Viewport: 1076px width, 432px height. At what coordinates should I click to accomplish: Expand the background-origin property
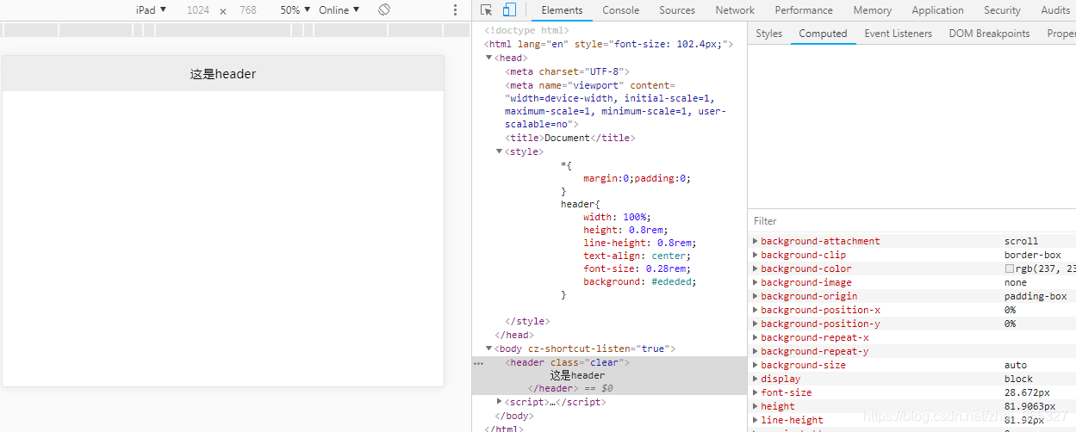pos(756,296)
